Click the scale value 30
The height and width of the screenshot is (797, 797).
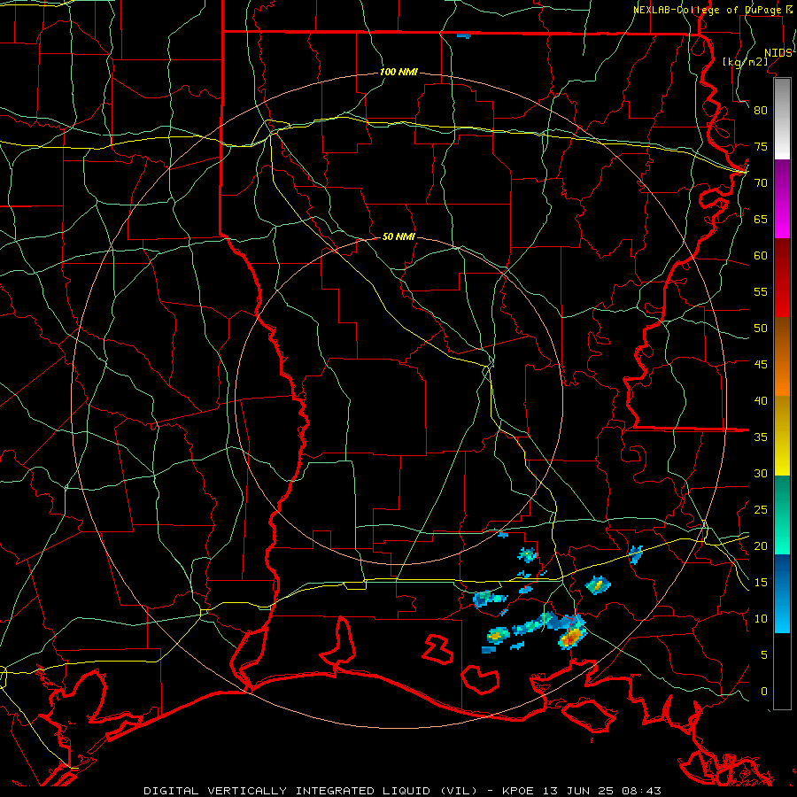coord(761,473)
